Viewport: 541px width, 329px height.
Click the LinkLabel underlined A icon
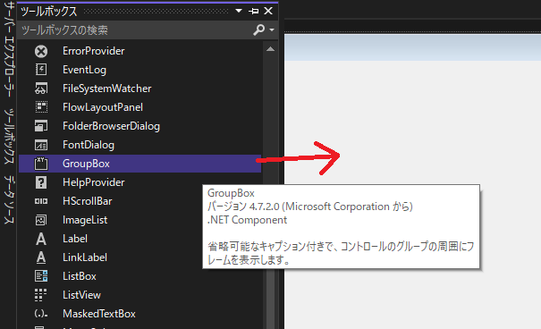pyautogui.click(x=41, y=257)
